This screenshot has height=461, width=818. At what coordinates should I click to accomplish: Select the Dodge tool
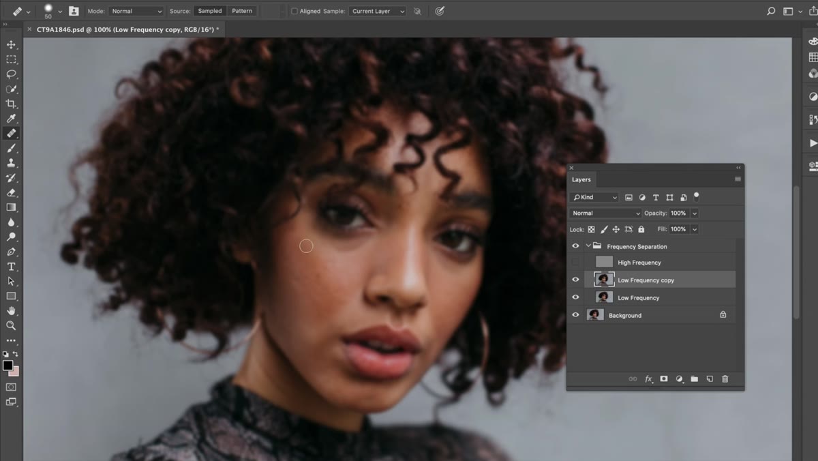click(11, 237)
